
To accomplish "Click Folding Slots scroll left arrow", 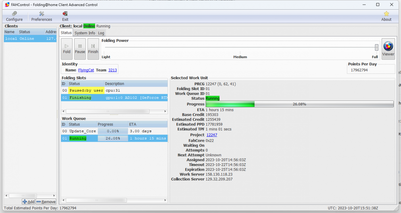I will (63, 111).
